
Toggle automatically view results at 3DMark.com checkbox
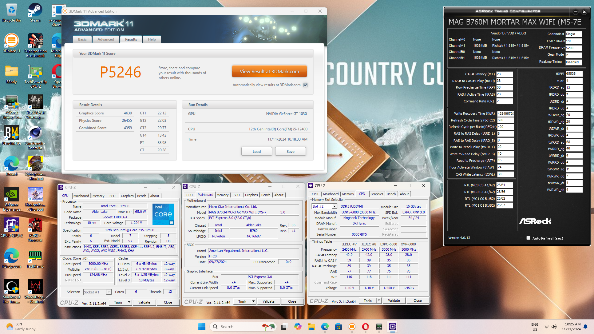pos(305,85)
